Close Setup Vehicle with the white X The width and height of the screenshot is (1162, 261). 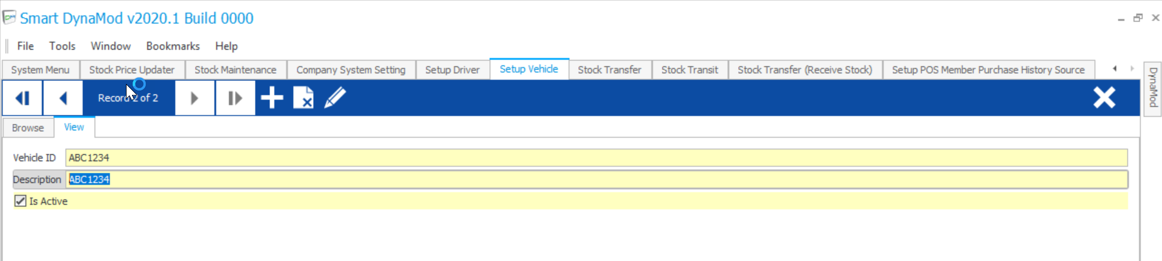point(1104,97)
